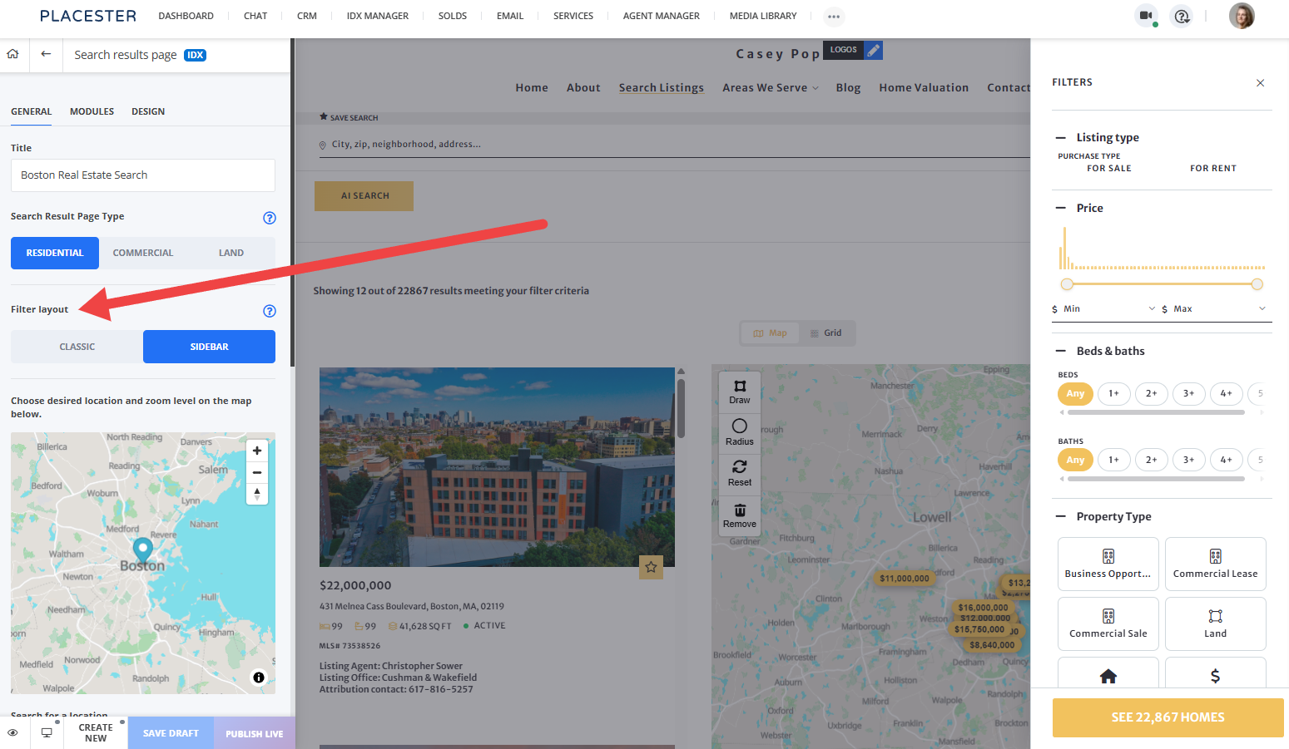The width and height of the screenshot is (1289, 749).
Task: Open the MODULES tab
Action: [x=92, y=111]
